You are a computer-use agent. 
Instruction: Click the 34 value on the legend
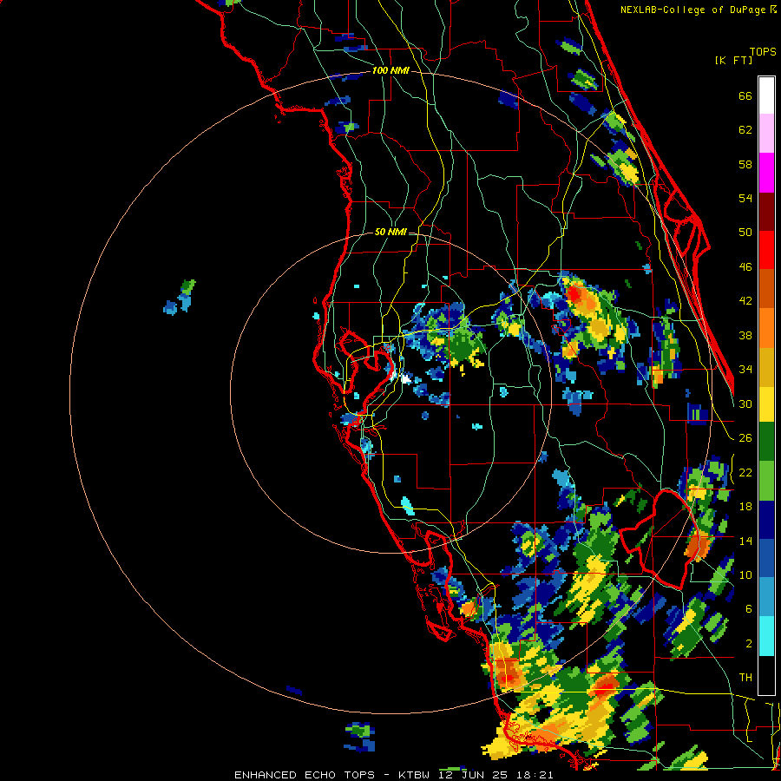point(745,370)
